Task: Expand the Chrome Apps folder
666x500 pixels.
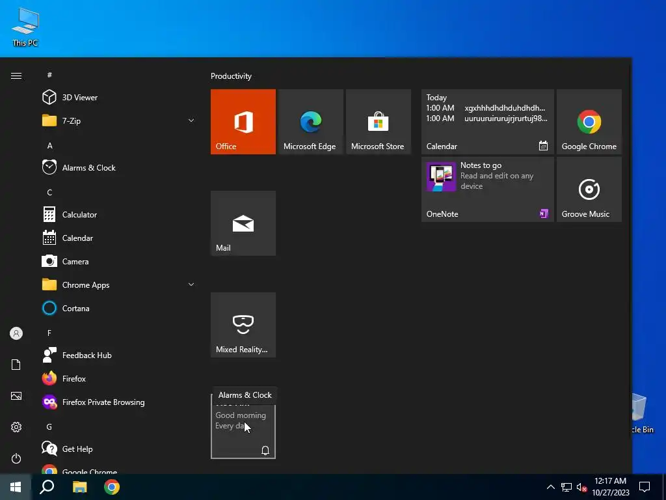Action: (118, 285)
